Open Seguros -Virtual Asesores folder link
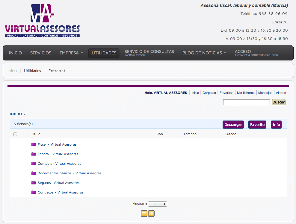This screenshot has height=224, width=296. coord(58,183)
